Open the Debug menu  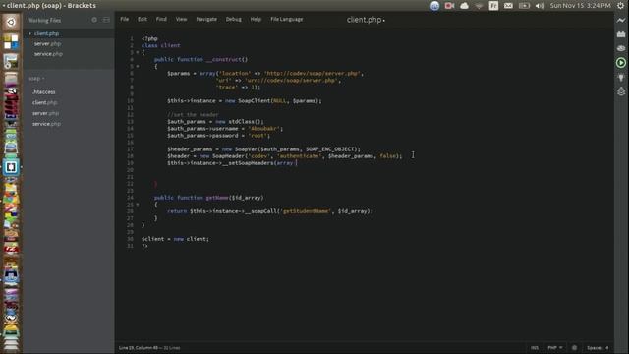[234, 19]
